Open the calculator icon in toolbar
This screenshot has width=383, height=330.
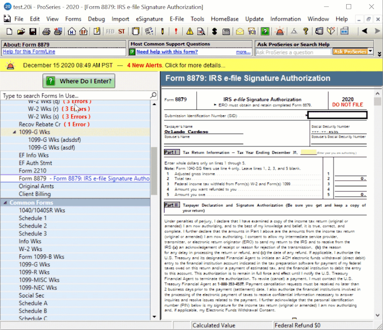pyautogui.click(x=226, y=31)
